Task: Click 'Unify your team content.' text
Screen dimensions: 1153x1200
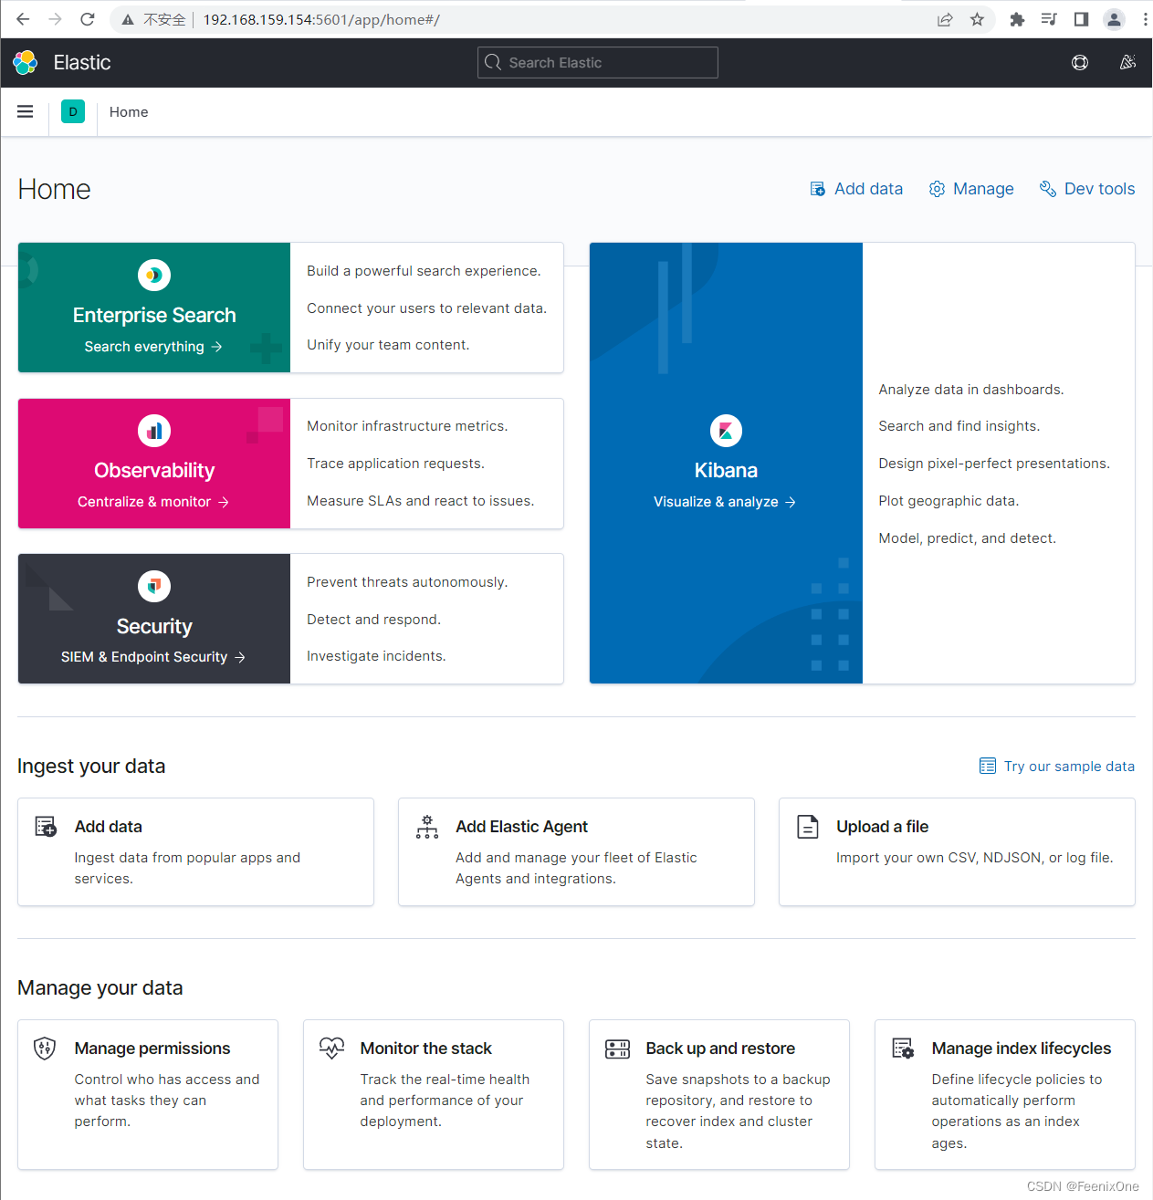Action: (388, 345)
